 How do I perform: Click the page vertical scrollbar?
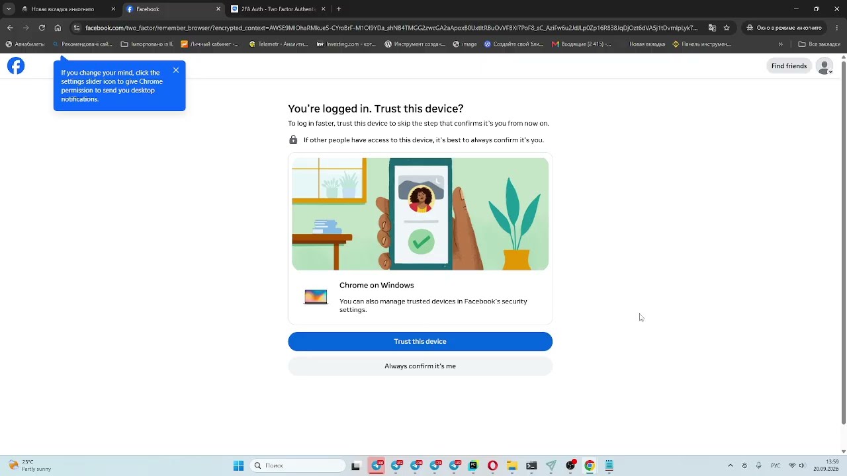point(843,243)
